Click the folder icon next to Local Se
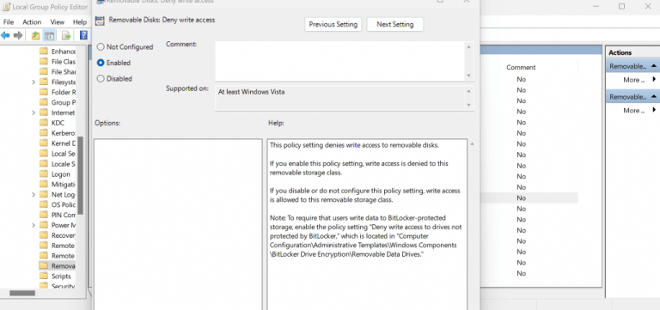Viewport: 660px width, 310px height. click(x=43, y=154)
